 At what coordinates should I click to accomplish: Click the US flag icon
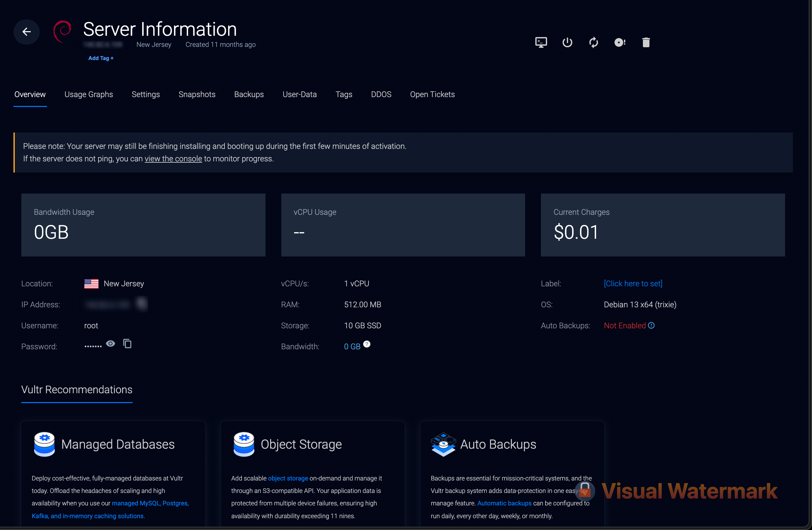[x=91, y=284]
